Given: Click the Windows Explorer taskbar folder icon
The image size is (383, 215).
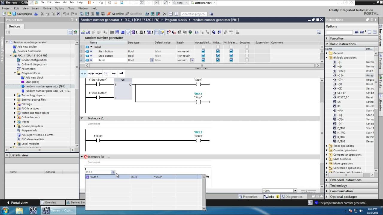Looking at the screenshot, I should point(19,211).
